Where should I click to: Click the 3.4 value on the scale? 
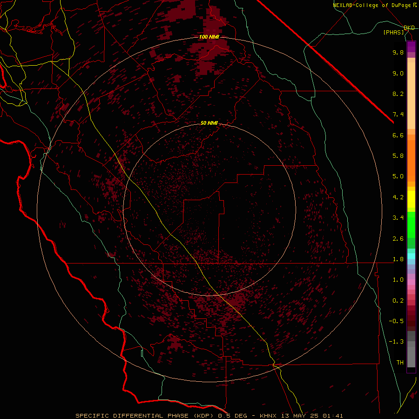pos(398,218)
